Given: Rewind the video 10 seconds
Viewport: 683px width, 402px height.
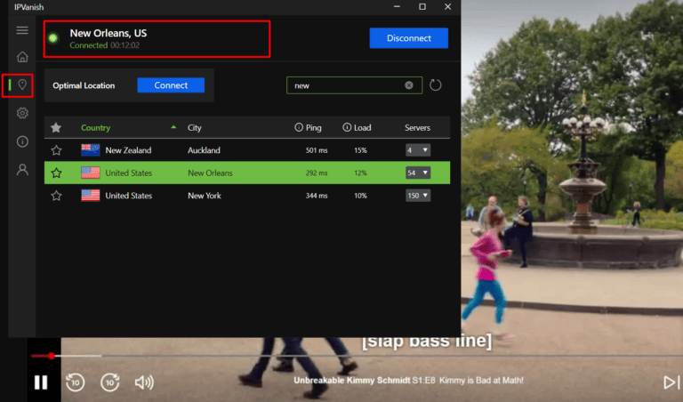Looking at the screenshot, I should pos(75,382).
